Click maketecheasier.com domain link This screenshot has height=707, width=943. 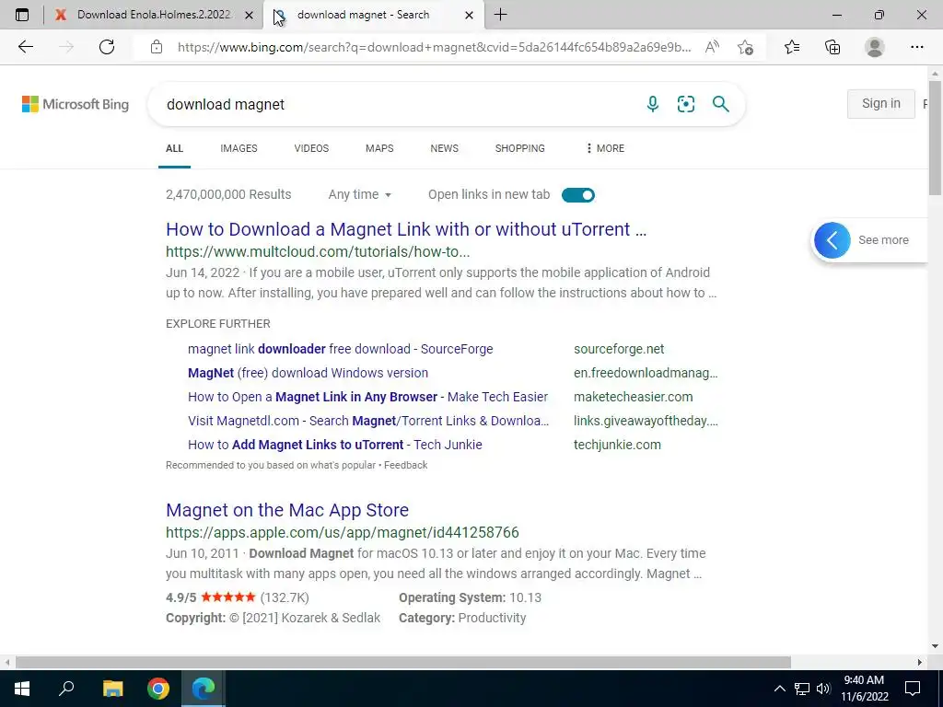[x=634, y=397]
